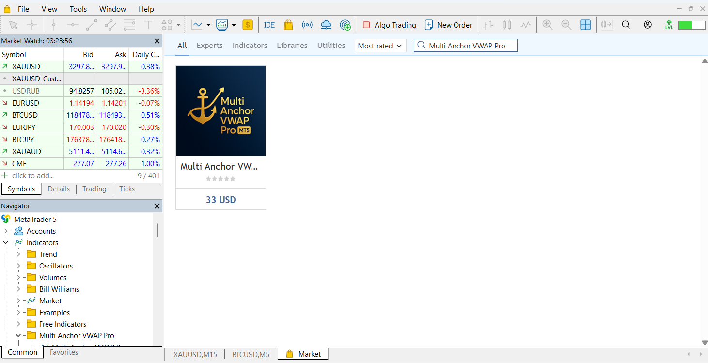The width and height of the screenshot is (708, 363).
Task: Tile windows with grid icon
Action: click(x=585, y=25)
